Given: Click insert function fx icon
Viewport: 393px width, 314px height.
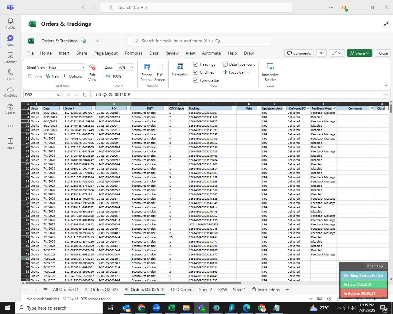Looking at the screenshot, I should click(84, 95).
